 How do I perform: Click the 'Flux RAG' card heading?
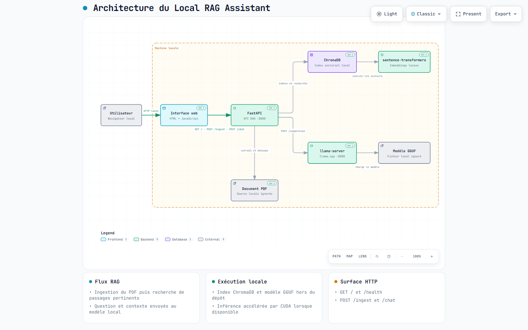tap(107, 282)
